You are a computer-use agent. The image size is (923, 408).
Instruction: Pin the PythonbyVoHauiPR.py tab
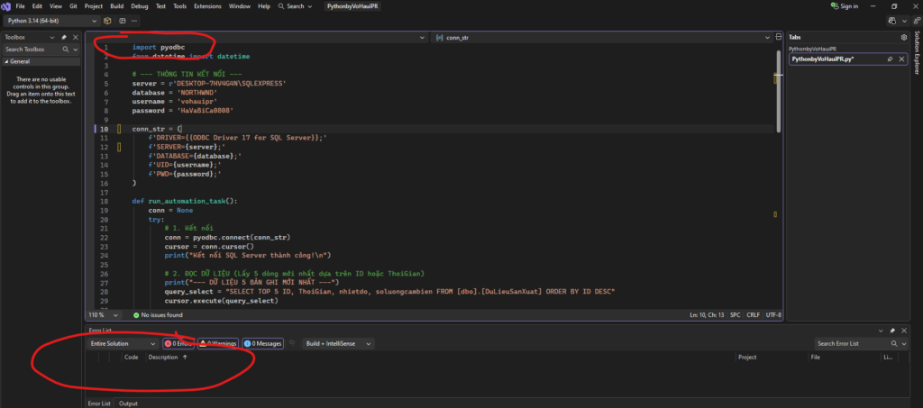click(890, 59)
